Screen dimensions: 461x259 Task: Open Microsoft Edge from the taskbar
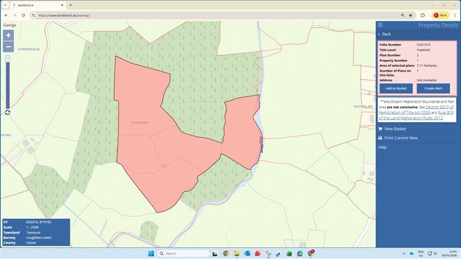tap(300, 253)
